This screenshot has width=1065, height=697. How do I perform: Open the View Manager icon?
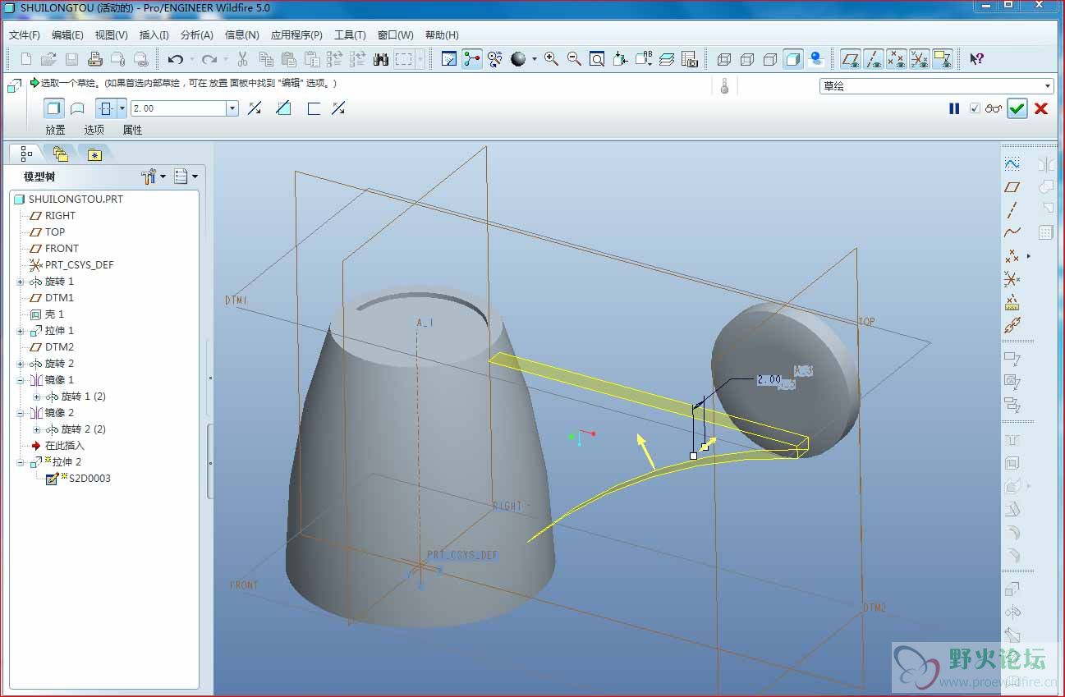690,59
